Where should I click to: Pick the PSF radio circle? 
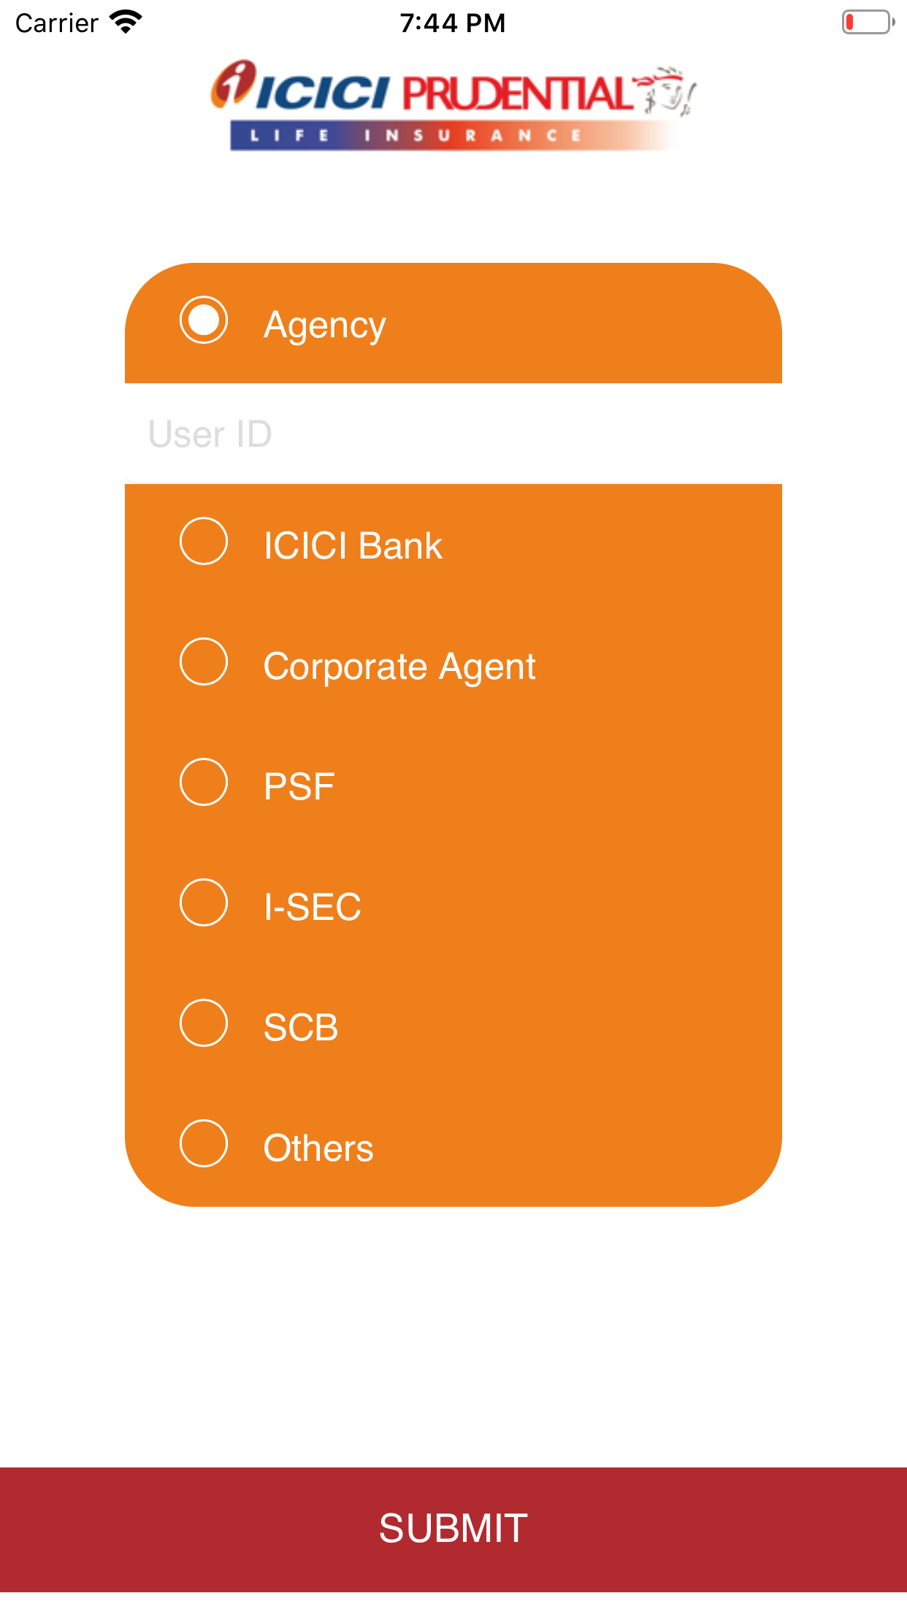(x=204, y=782)
